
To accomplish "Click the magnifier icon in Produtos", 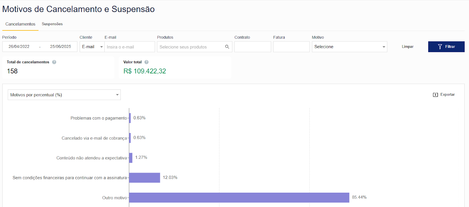I will coord(227,47).
